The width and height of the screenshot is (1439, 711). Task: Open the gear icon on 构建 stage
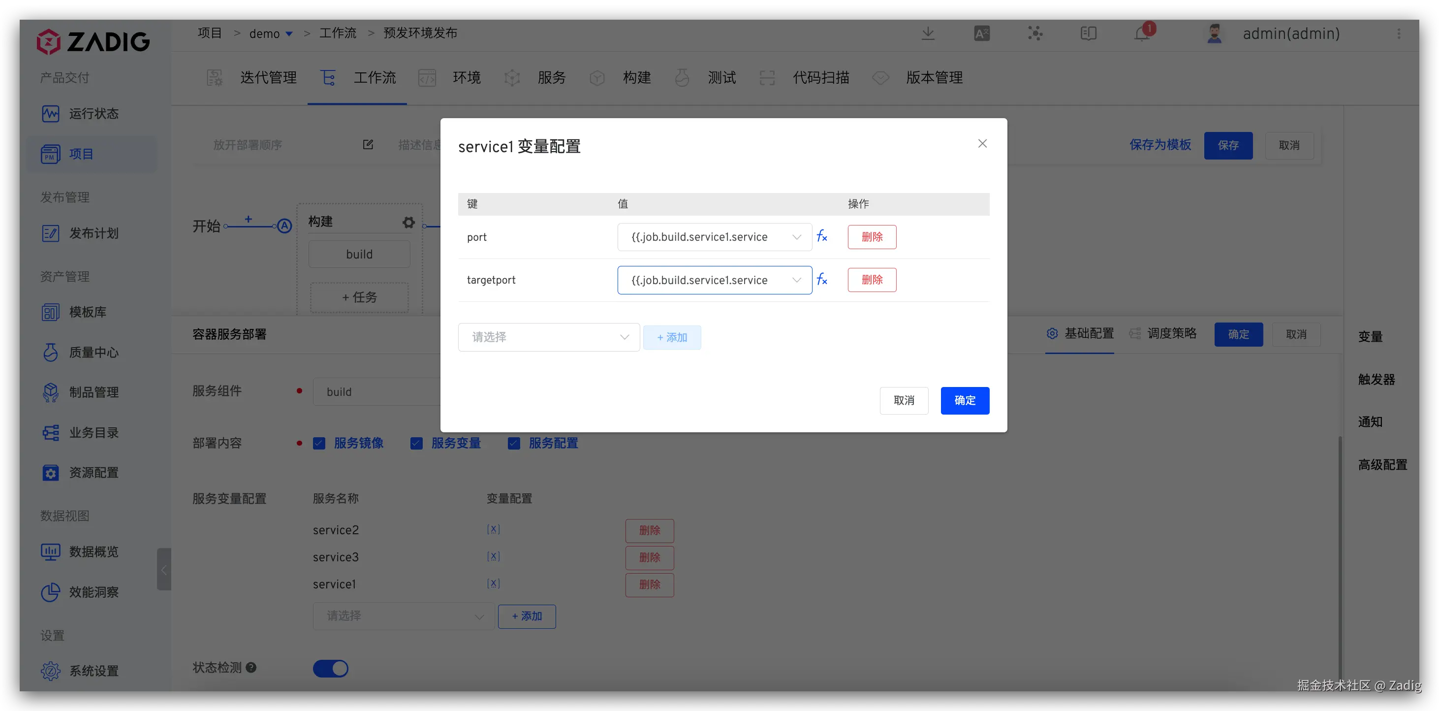pos(408,223)
